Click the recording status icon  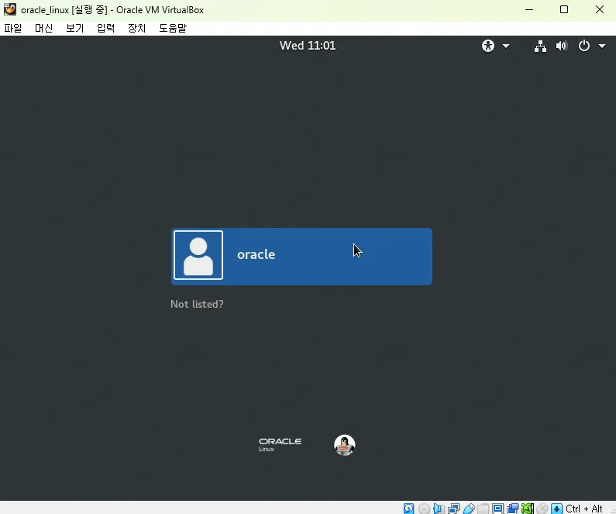point(513,509)
